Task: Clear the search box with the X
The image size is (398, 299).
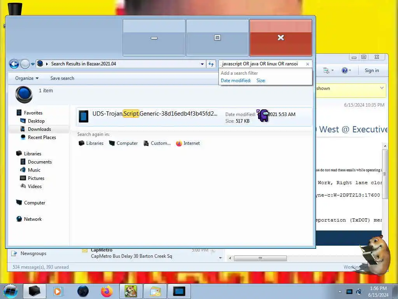Action: pyautogui.click(x=307, y=64)
